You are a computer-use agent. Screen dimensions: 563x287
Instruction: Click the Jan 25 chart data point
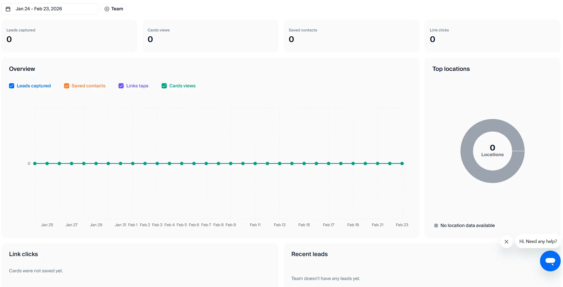(47, 164)
